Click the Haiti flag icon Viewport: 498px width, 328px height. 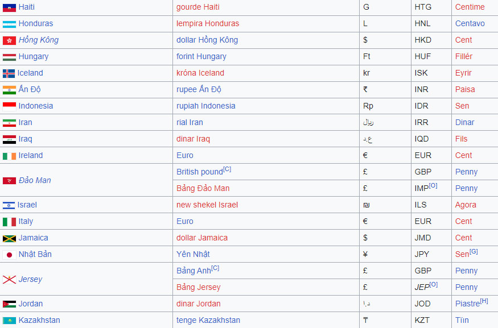[9, 7]
